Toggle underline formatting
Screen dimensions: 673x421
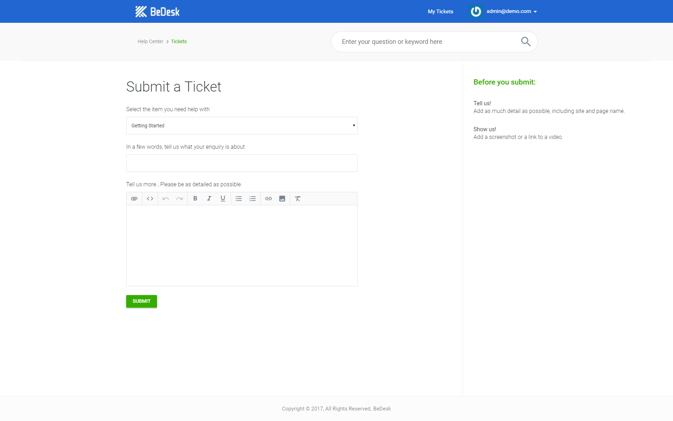tap(223, 199)
